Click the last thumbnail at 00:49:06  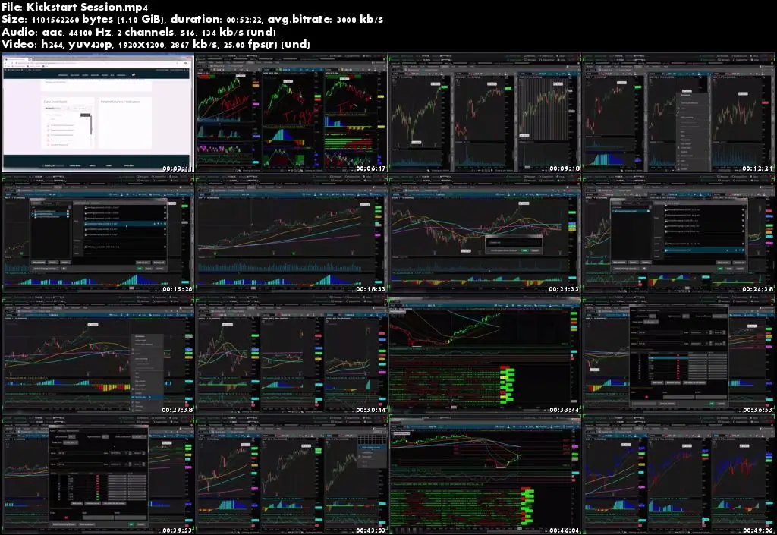[x=678, y=476]
